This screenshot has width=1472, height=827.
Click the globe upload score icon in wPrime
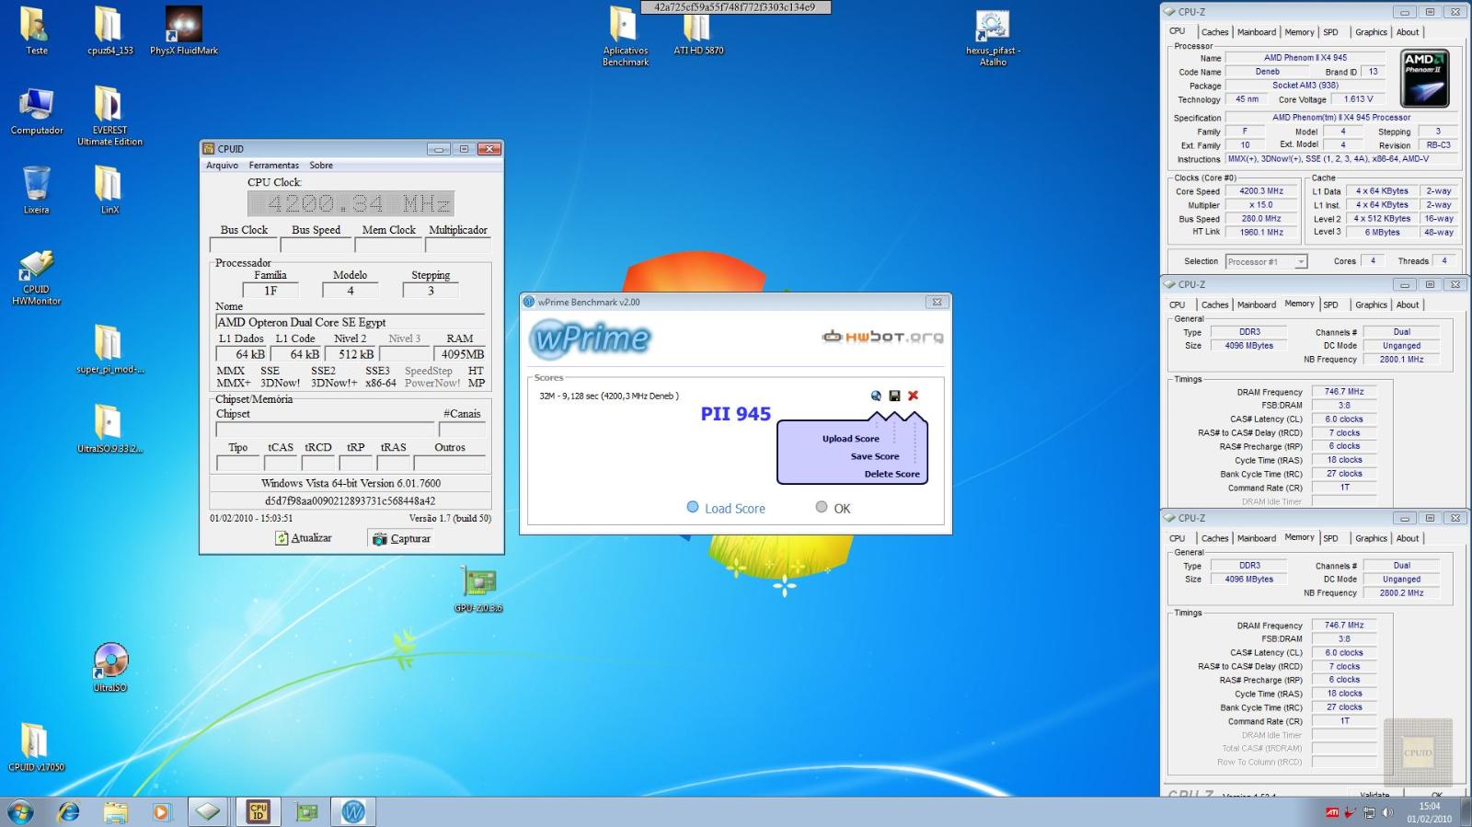point(876,396)
